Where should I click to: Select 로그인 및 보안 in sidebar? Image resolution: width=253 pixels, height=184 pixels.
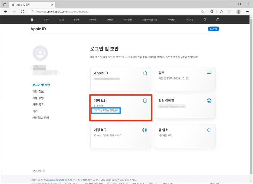pos(41,85)
